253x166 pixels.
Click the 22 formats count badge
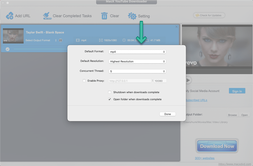click(x=60, y=40)
